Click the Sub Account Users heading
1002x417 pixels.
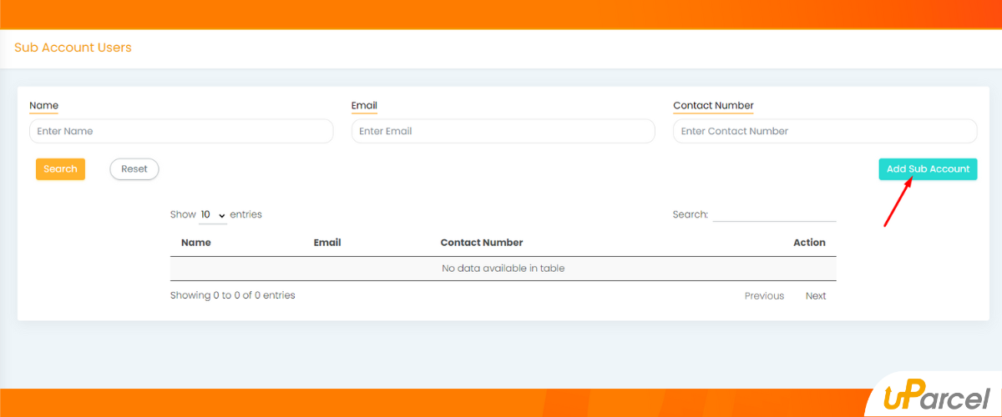pyautogui.click(x=73, y=48)
